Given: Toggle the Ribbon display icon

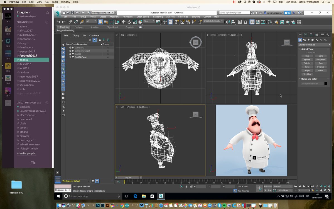Looking at the screenshot, I should [252, 22].
